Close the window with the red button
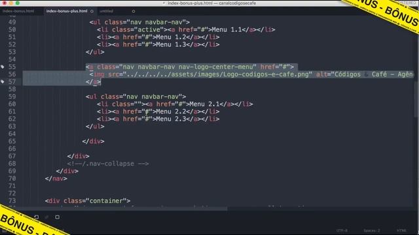 coord(5,3)
